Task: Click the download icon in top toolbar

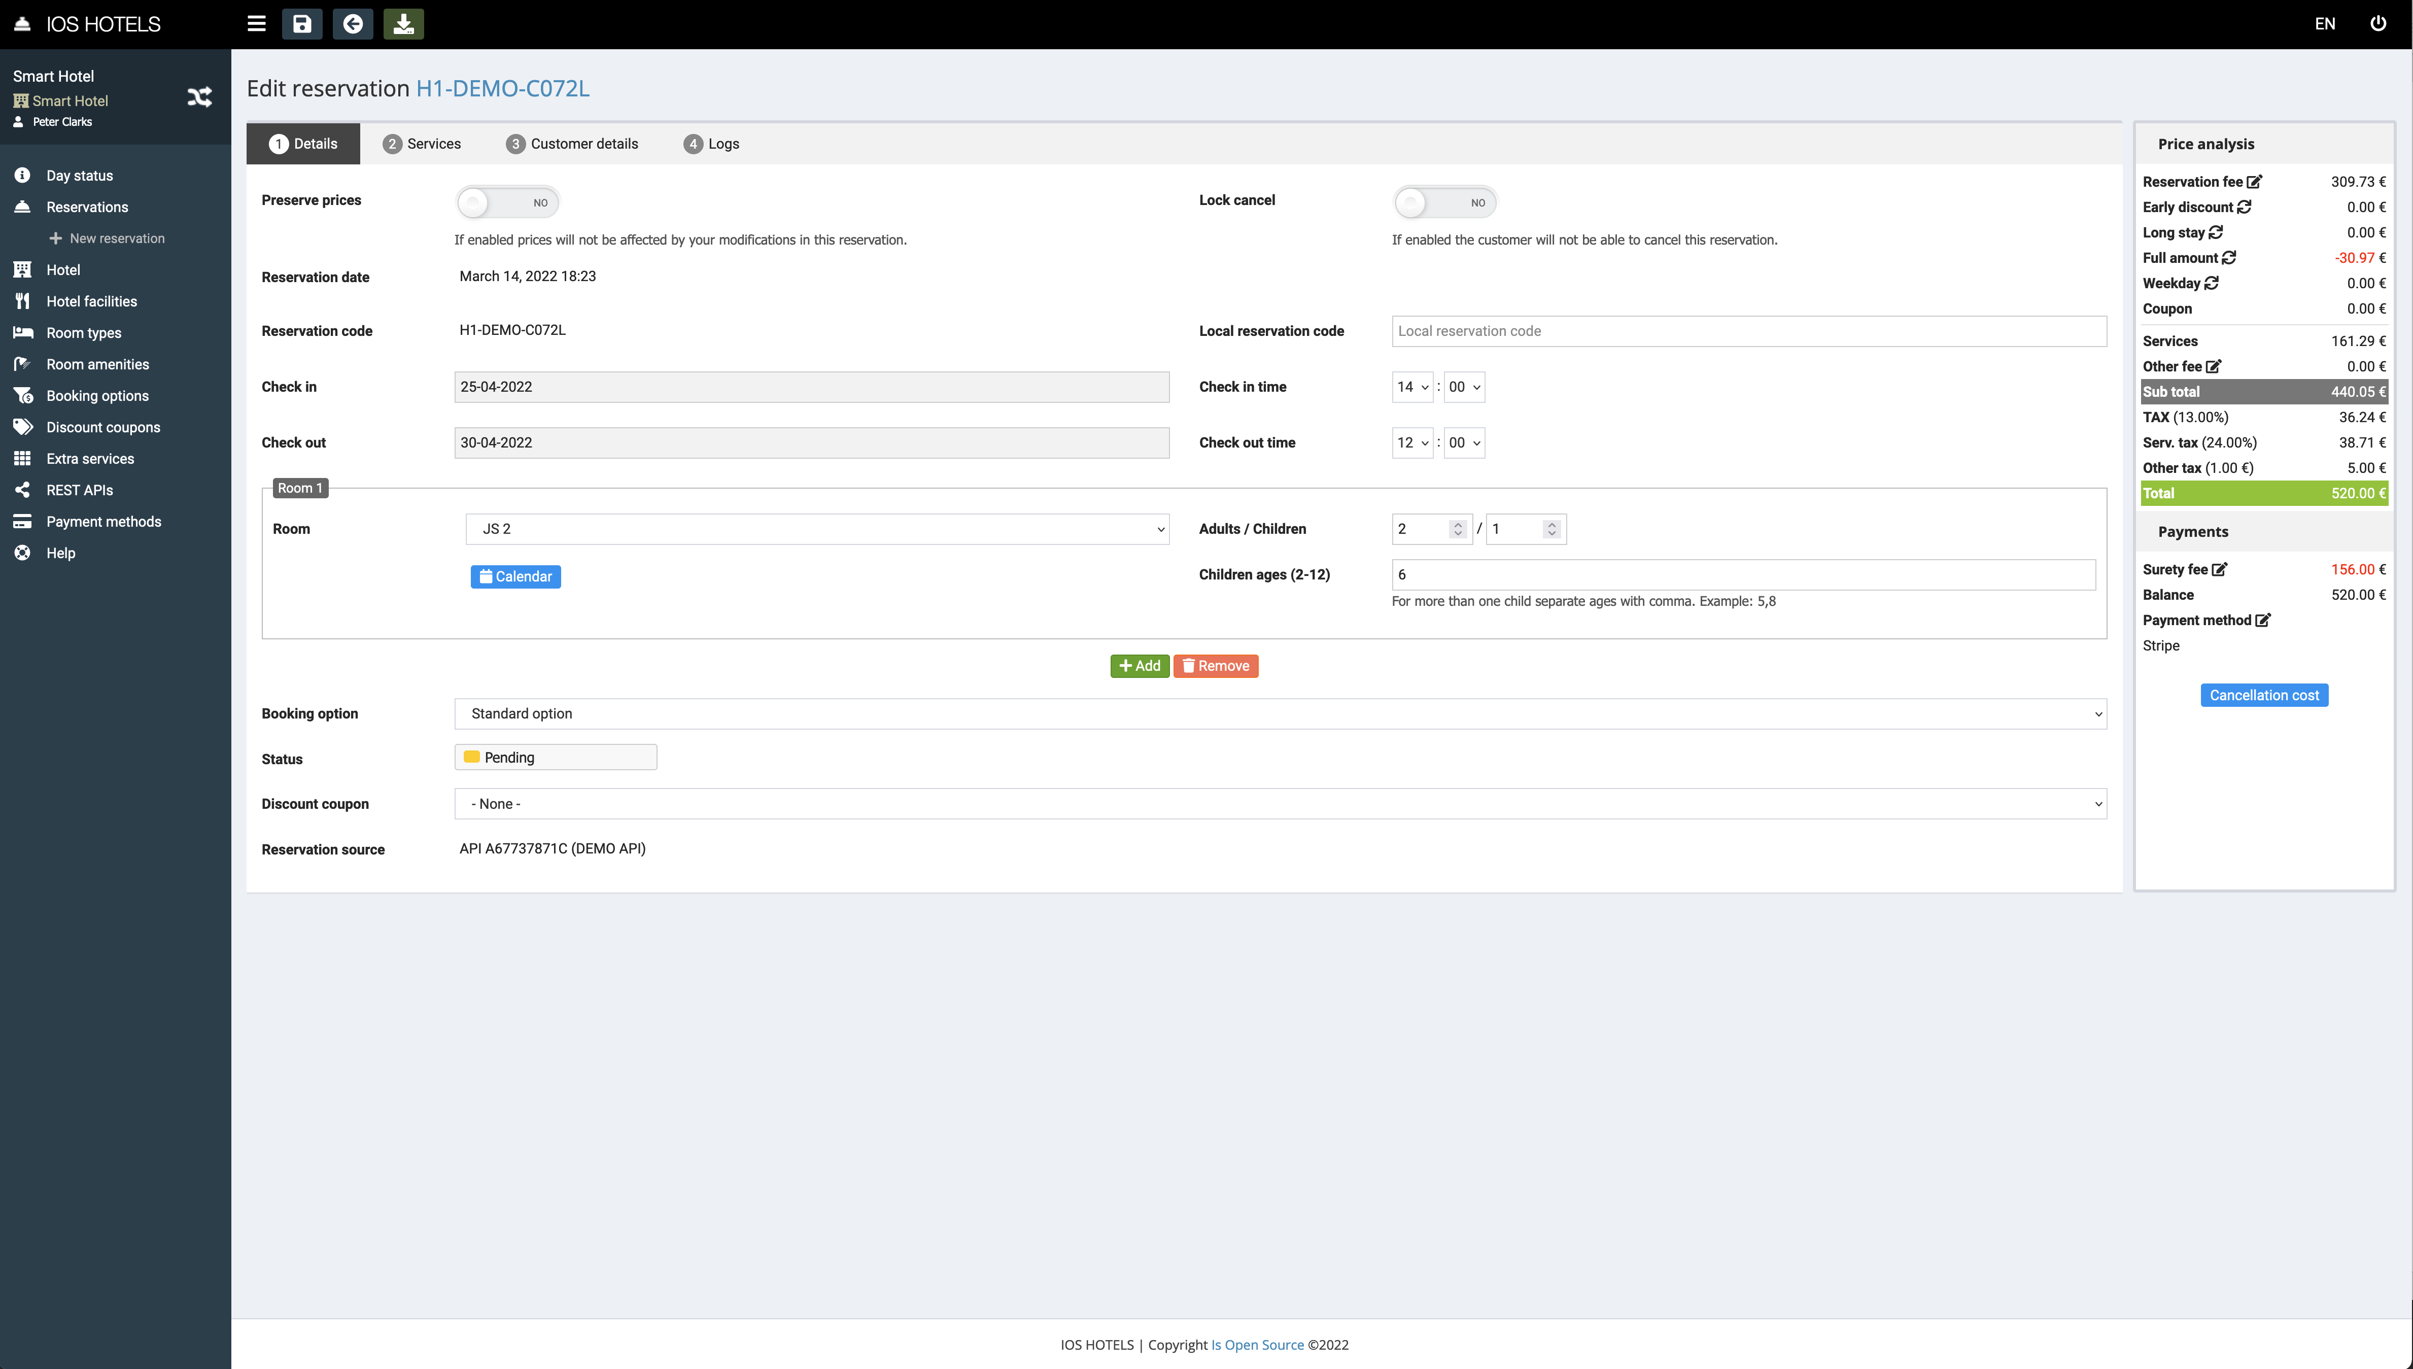Action: pyautogui.click(x=403, y=23)
